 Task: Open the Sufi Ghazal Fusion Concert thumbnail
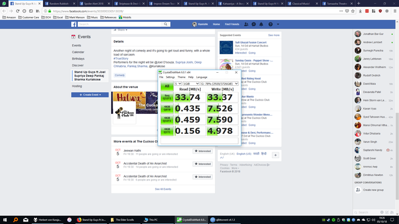tap(226, 47)
